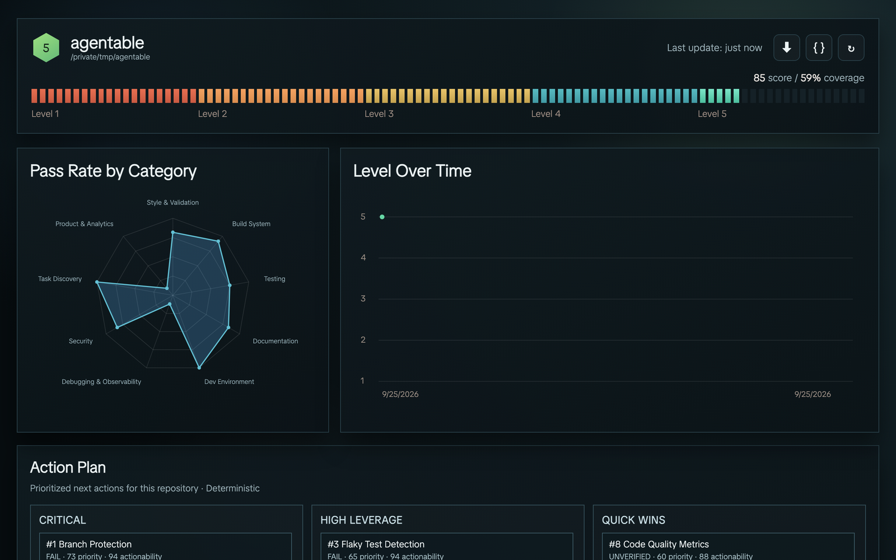Click the green level 5 hexagon badge
896x560 pixels.
[x=46, y=48]
